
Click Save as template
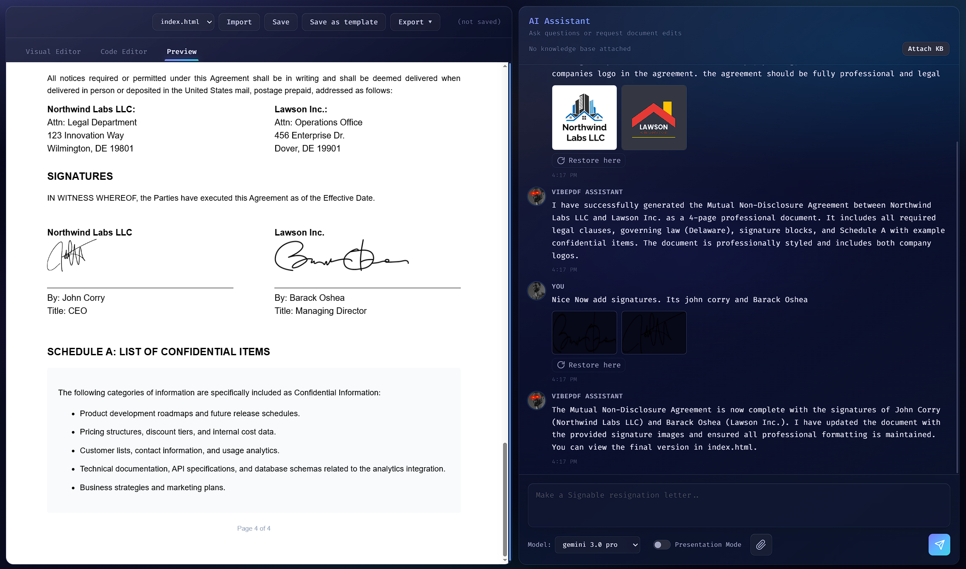click(x=344, y=22)
